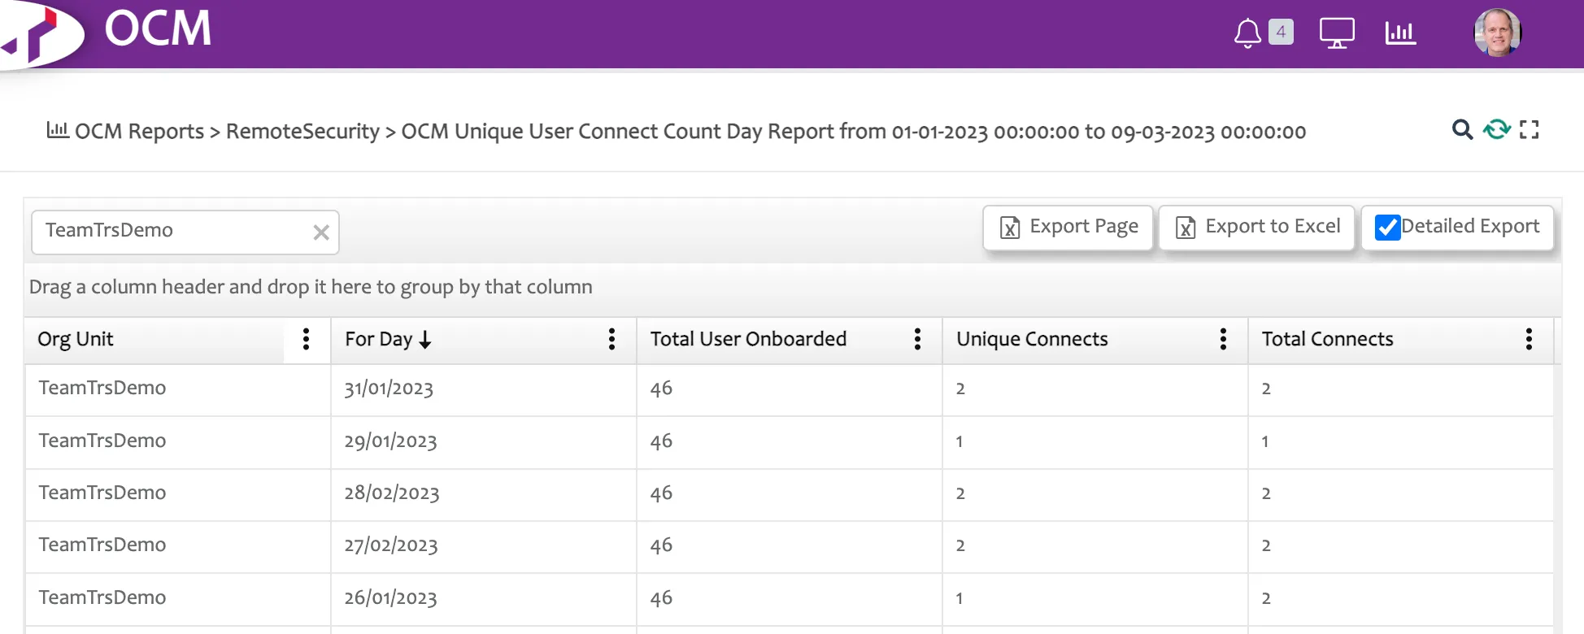Open the notifications bell
The image size is (1584, 634).
click(x=1247, y=33)
